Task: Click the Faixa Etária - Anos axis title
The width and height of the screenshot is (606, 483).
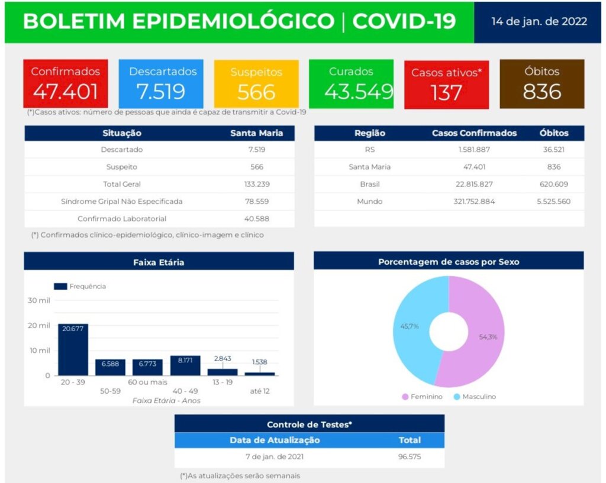Action: 166,401
